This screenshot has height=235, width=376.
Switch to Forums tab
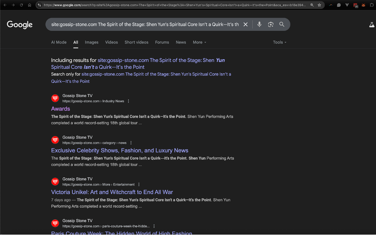coord(162,42)
